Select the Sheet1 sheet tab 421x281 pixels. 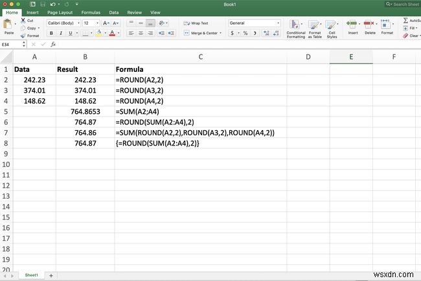32,275
